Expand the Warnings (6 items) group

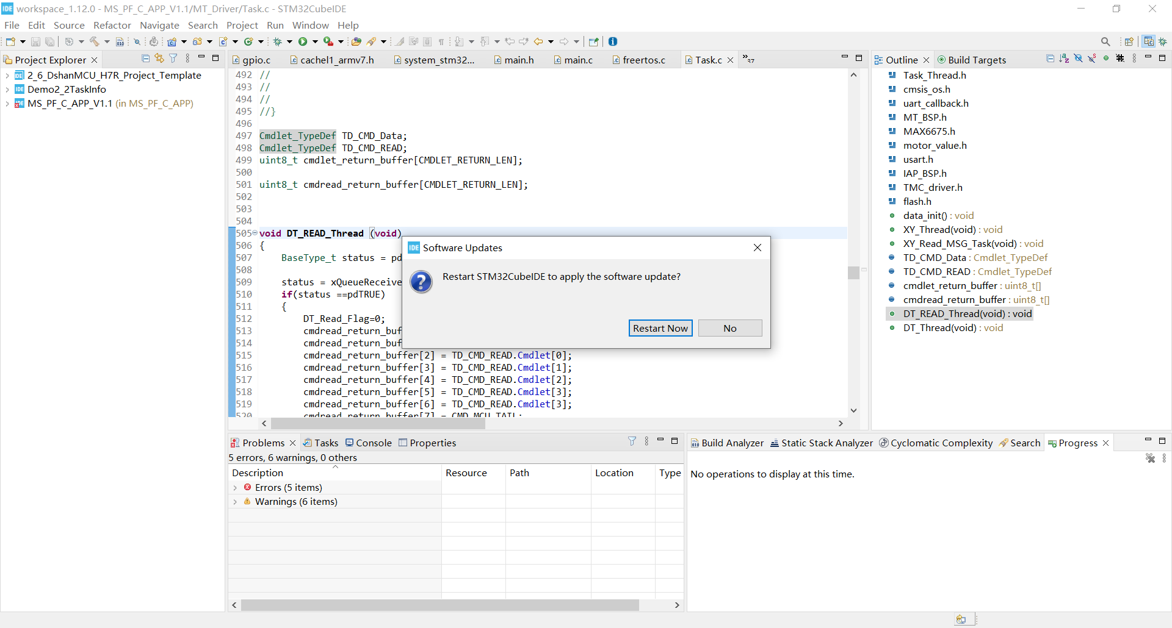[x=235, y=502]
